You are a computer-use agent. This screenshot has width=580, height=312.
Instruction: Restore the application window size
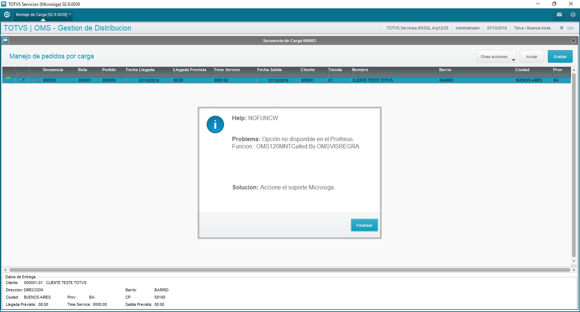click(554, 4)
